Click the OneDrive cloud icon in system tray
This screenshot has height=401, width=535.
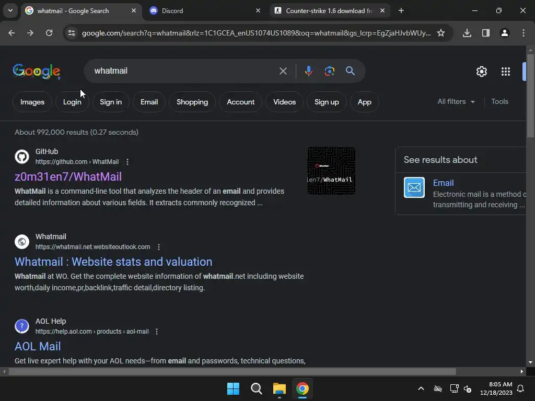point(438,388)
